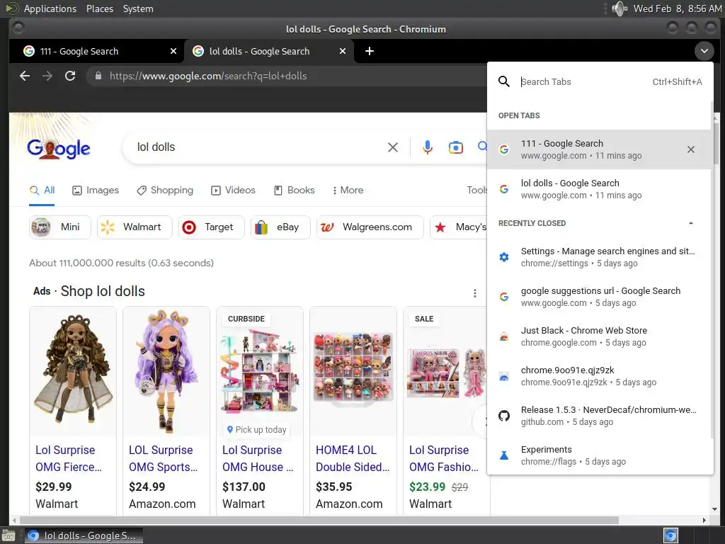Click the show desktop icon in bottom panel

(x=8, y=535)
